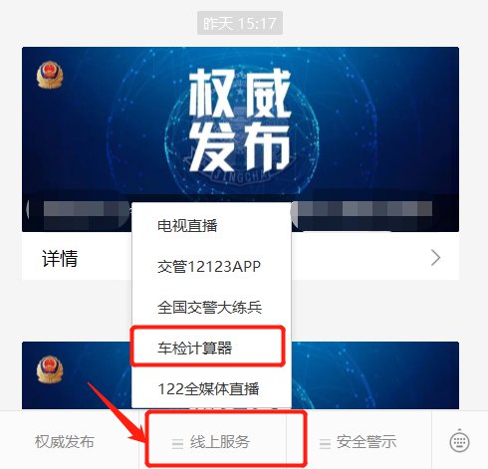Viewport: 488px width, 469px height.
Task: Click hamburger icon beside 安全警示
Action: point(325,443)
